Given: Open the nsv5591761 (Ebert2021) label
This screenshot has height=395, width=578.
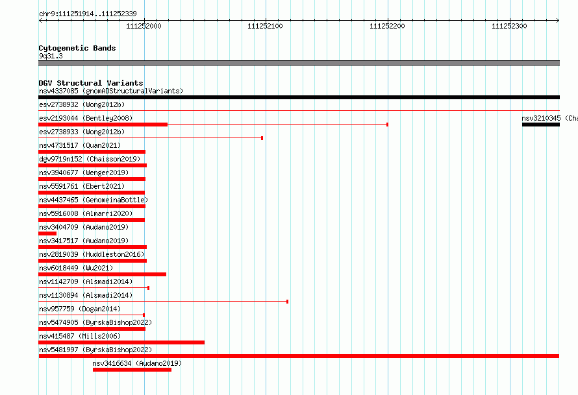Looking at the screenshot, I should [82, 186].
